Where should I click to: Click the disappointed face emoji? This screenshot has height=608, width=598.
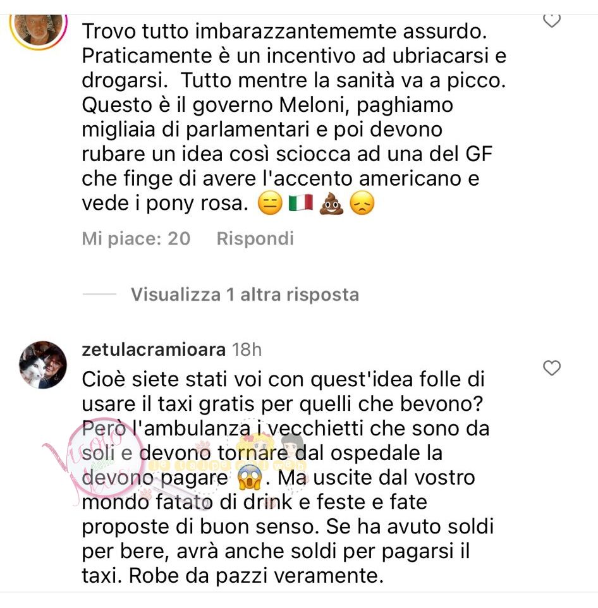pos(362,203)
